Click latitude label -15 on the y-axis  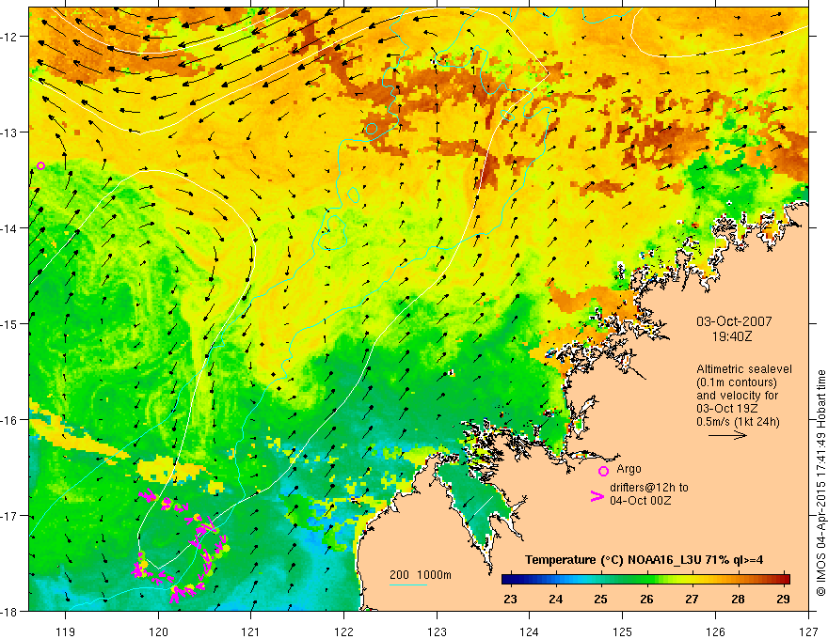pyautogui.click(x=9, y=323)
